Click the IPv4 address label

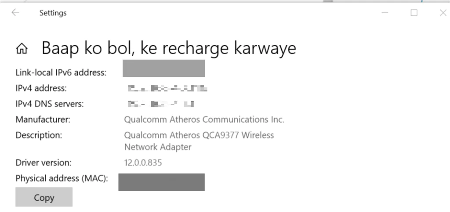point(41,88)
